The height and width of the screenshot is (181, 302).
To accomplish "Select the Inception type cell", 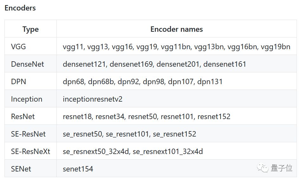I will [26, 99].
